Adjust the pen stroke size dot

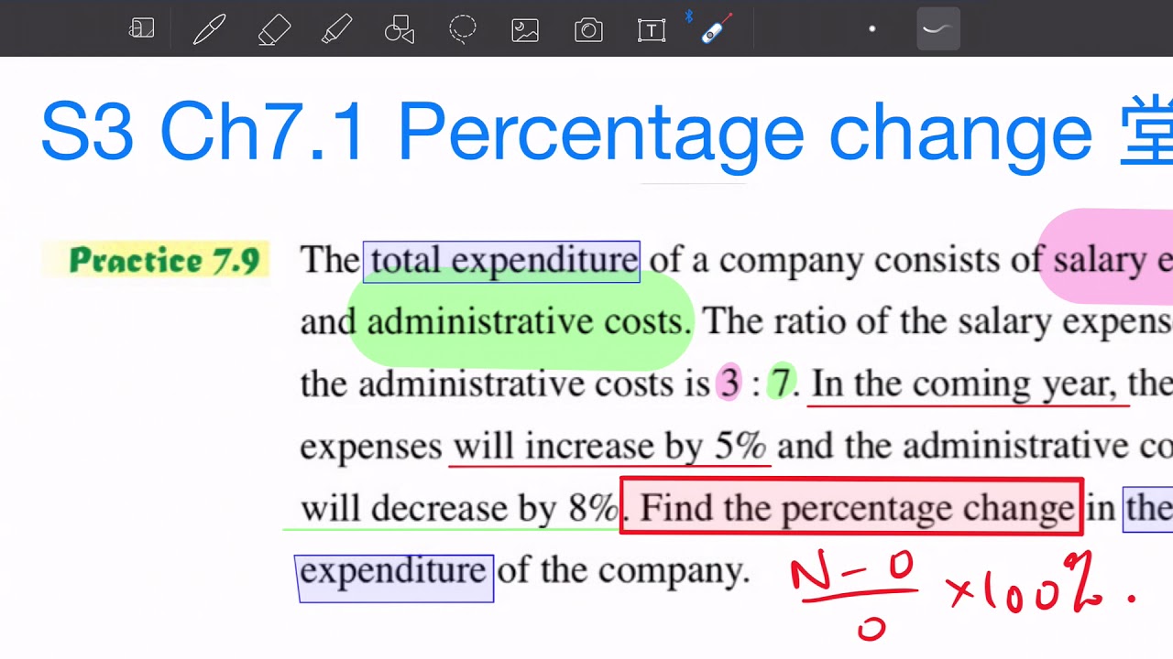point(872,28)
